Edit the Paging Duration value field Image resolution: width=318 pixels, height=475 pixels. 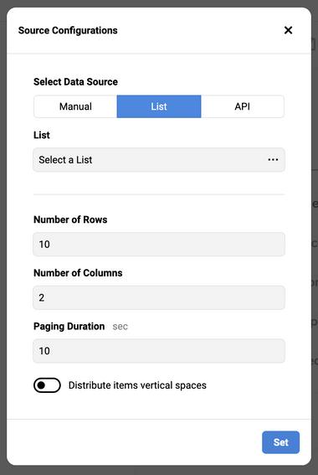click(159, 351)
